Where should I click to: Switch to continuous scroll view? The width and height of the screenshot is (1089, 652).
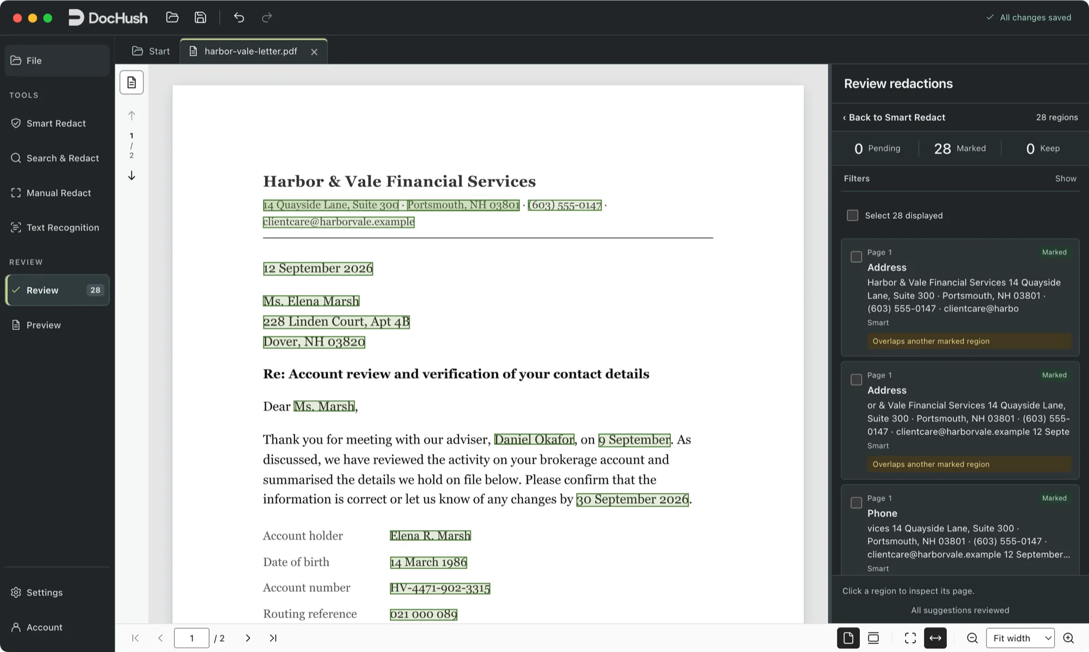tap(873, 638)
